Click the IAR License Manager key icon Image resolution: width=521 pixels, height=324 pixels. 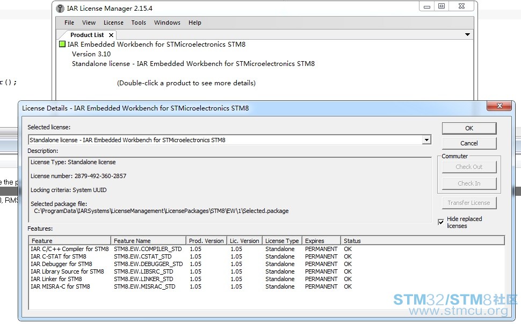(60, 8)
